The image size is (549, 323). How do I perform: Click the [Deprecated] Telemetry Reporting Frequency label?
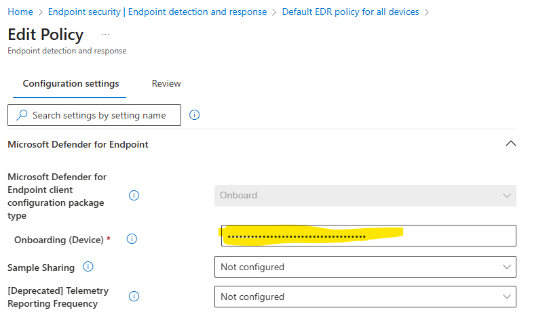58,297
